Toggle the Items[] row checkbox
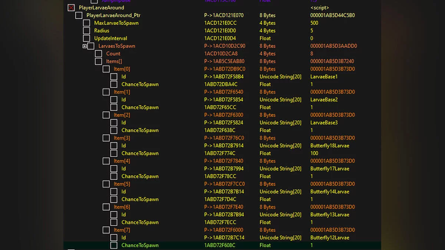This screenshot has width=445, height=250. tap(99, 61)
